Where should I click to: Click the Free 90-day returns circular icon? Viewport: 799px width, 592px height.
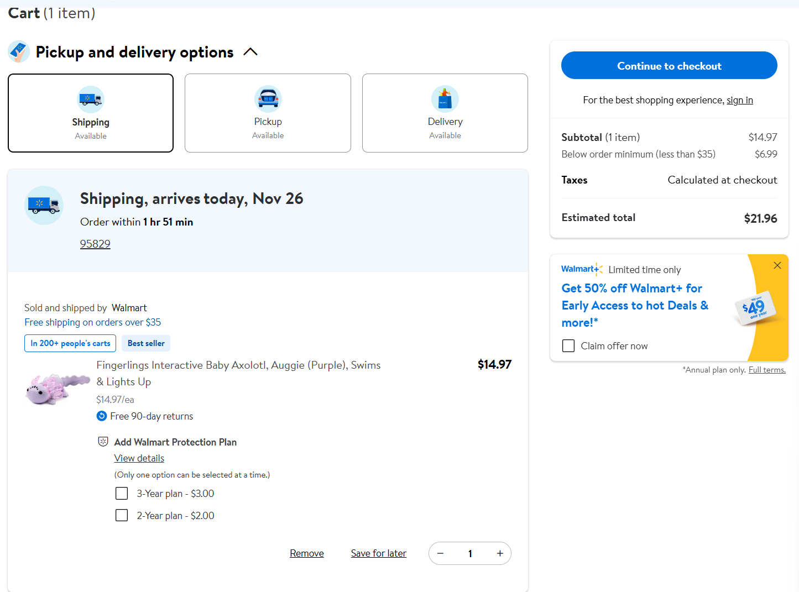(102, 416)
